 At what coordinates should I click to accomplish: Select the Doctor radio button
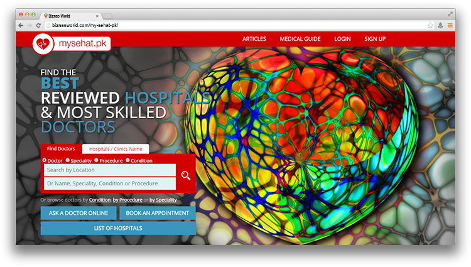44,160
